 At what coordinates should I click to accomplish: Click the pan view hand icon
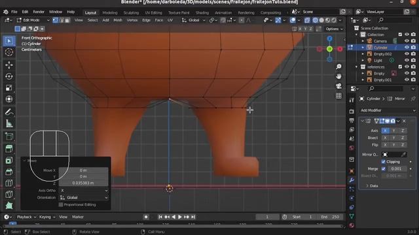click(x=338, y=76)
